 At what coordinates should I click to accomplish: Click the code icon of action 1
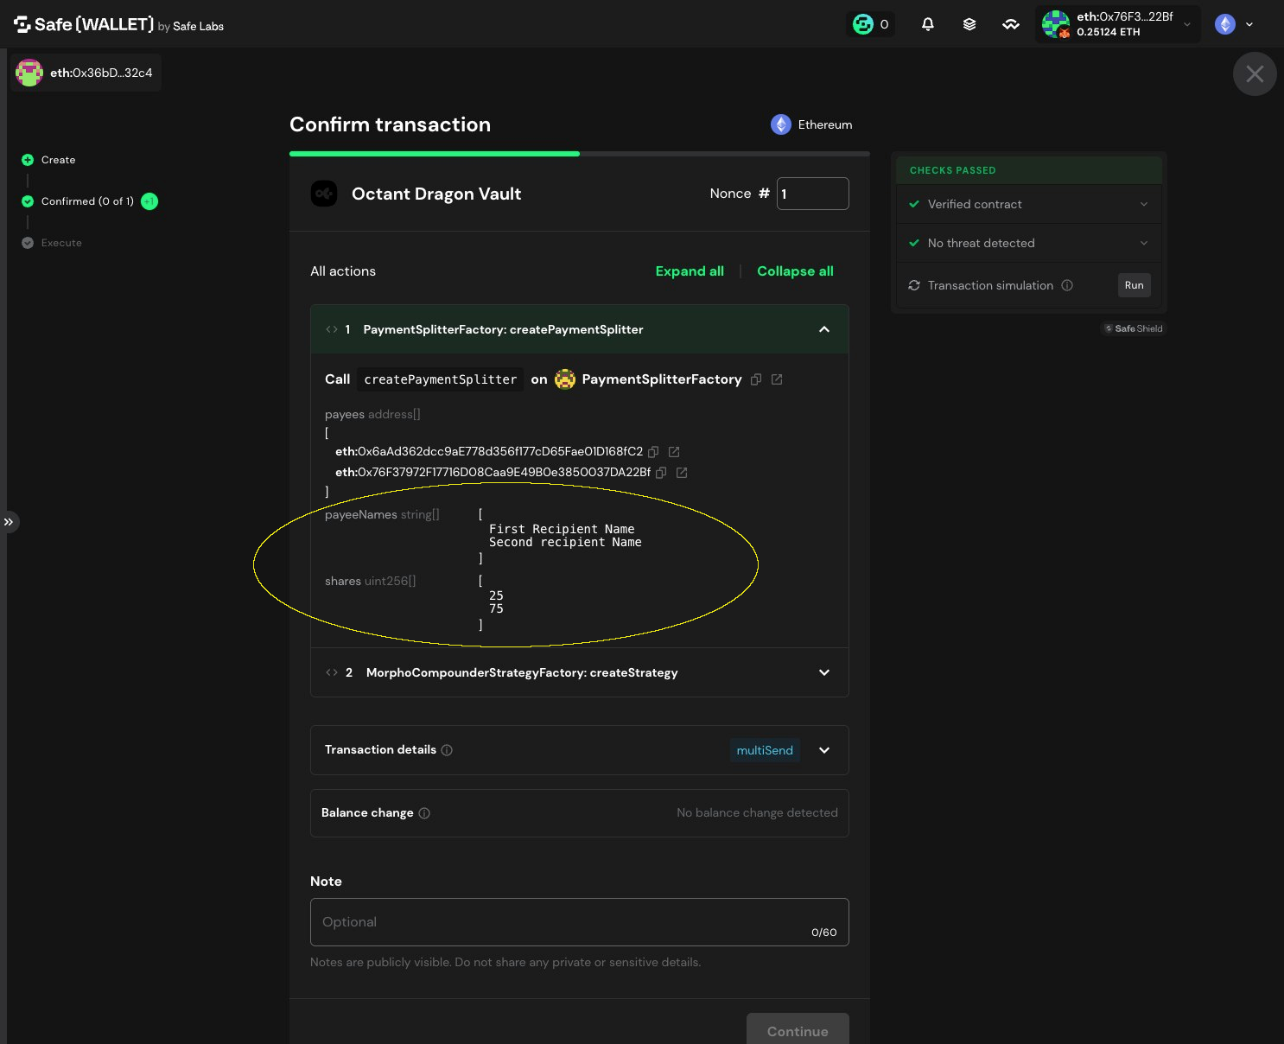click(x=332, y=329)
